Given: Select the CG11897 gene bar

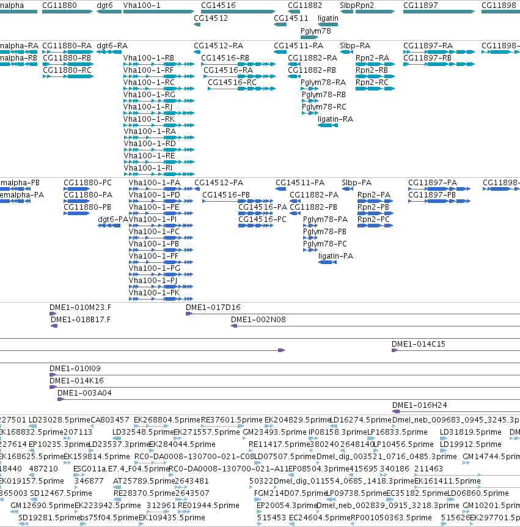Looking at the screenshot, I should click(x=439, y=12).
